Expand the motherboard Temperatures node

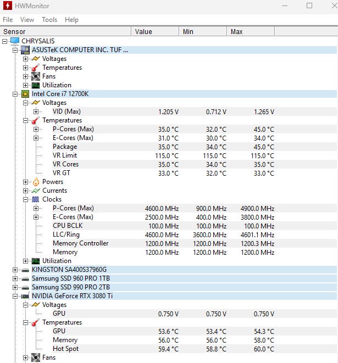[25, 68]
